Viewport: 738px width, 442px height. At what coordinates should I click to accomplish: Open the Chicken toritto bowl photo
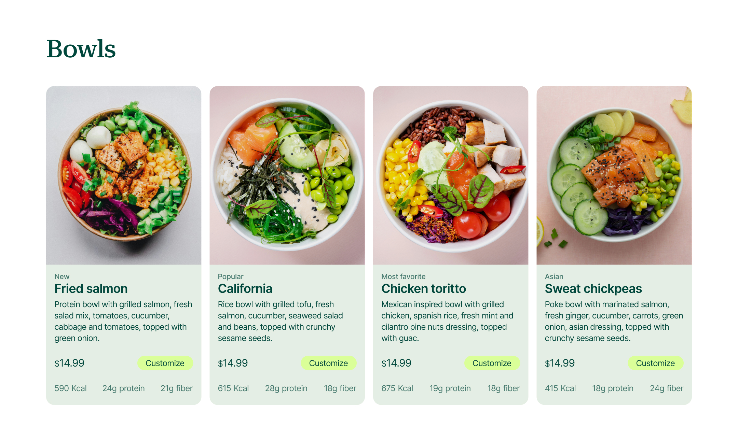coord(451,175)
